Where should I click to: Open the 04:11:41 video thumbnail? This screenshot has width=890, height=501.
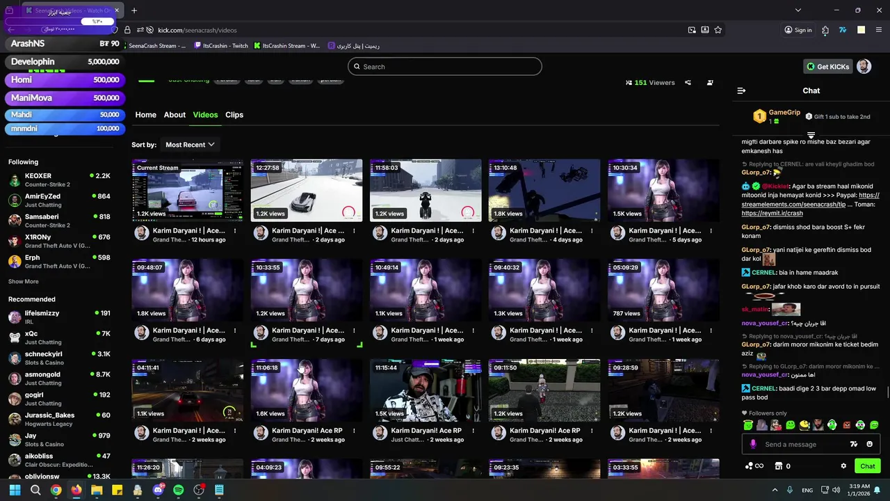pyautogui.click(x=188, y=390)
